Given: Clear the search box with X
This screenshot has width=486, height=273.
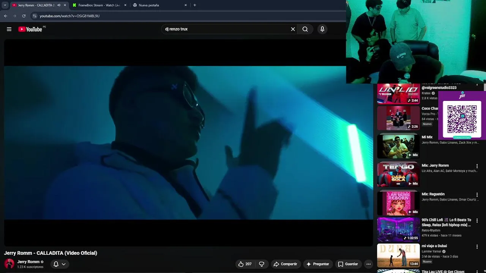Looking at the screenshot, I should 293,29.
